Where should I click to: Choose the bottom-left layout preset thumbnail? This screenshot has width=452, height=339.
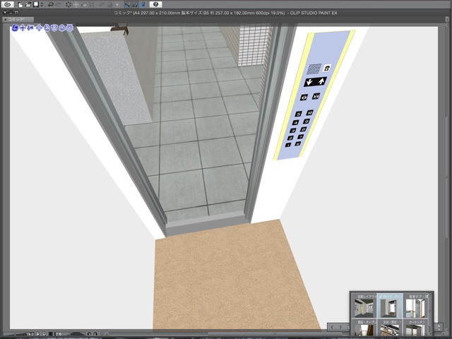click(x=364, y=328)
